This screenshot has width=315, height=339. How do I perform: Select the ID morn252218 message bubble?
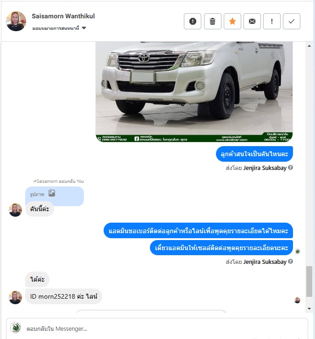[64, 296]
